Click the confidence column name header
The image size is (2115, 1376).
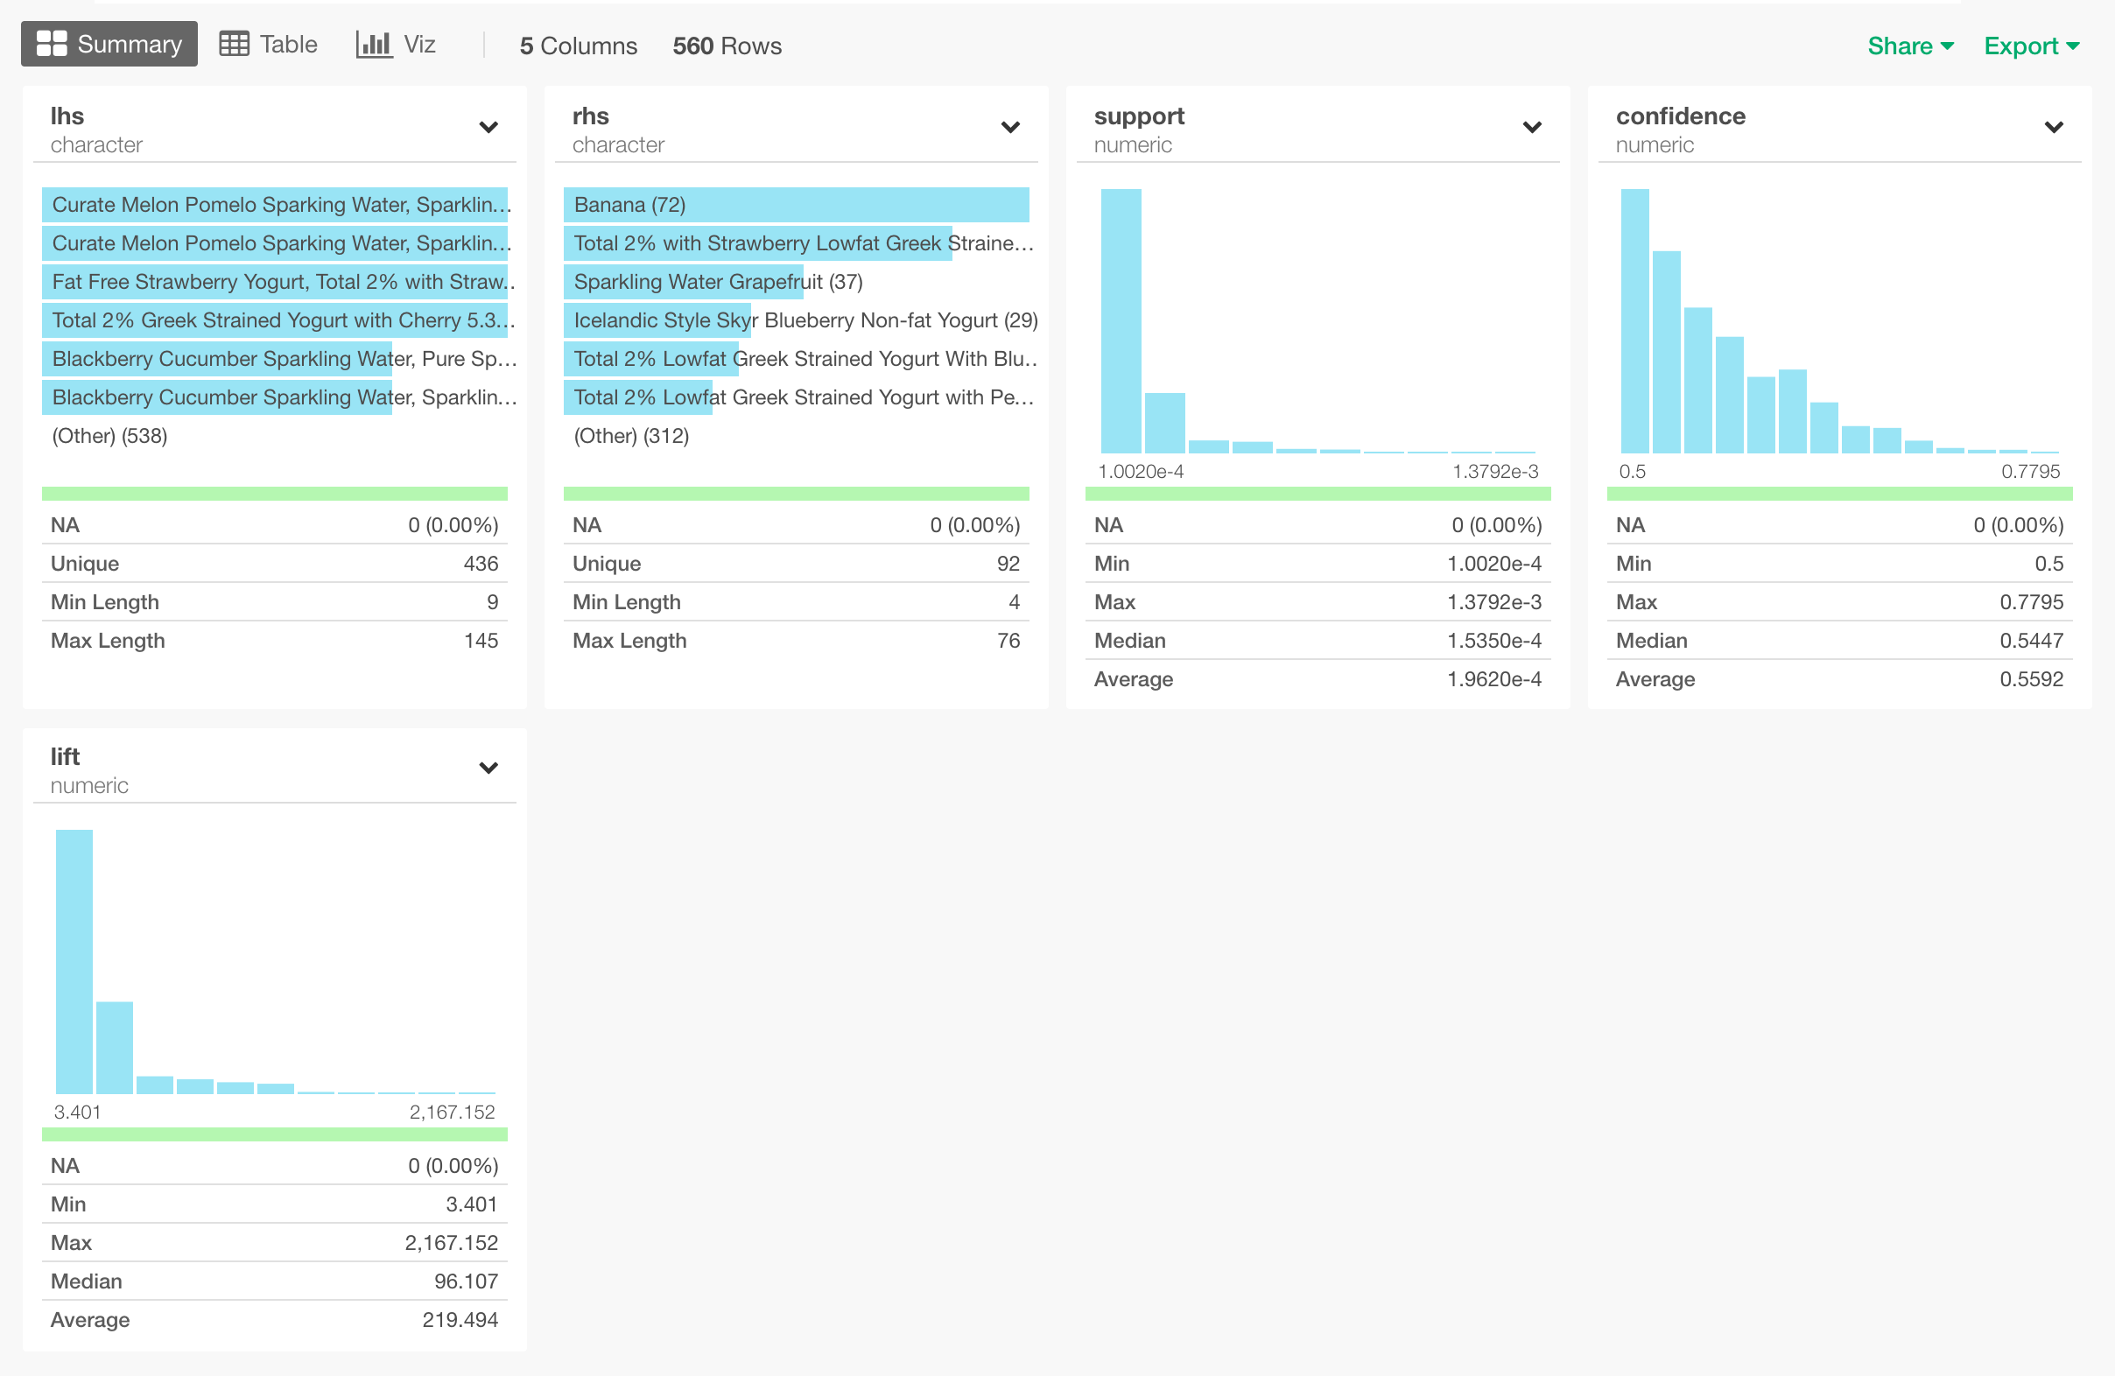(1681, 116)
